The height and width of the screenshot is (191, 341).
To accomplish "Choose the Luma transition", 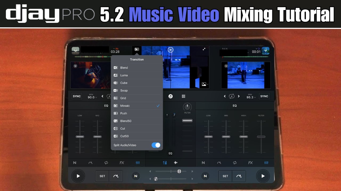I will (x=137, y=75).
